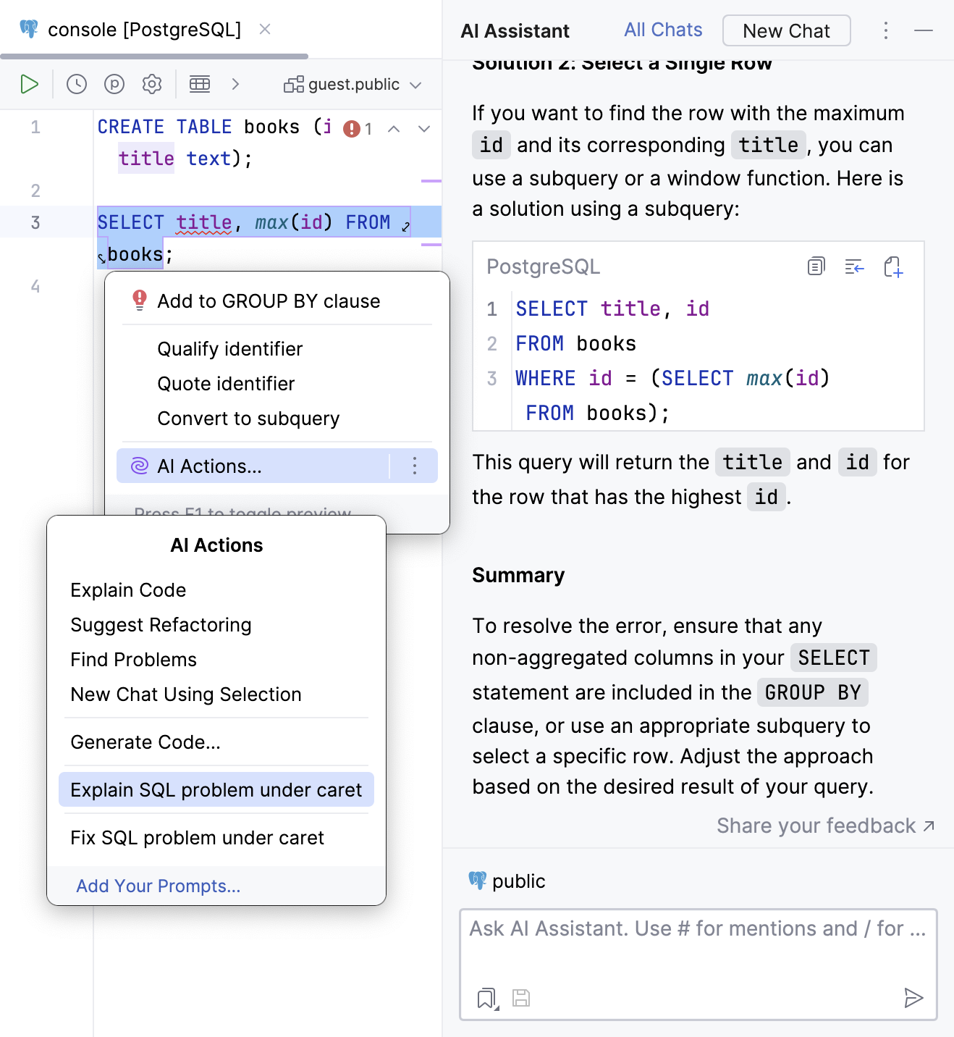Click the prompt library bookmark icon
Viewport: 954px width, 1037px height.
tap(485, 998)
